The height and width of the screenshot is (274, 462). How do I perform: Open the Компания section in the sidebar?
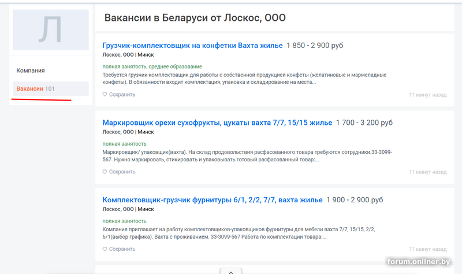[x=31, y=71]
